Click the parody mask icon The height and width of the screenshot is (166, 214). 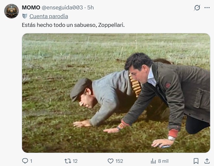[25, 16]
